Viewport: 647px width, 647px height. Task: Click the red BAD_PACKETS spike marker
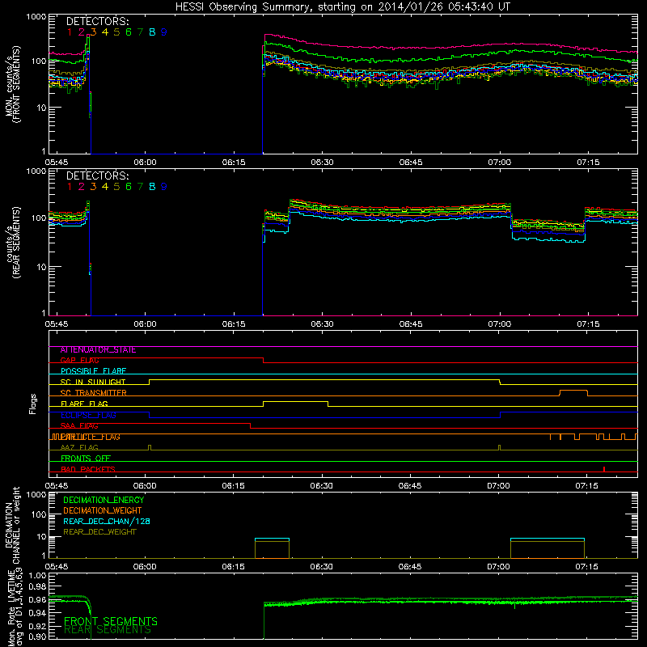(x=604, y=469)
